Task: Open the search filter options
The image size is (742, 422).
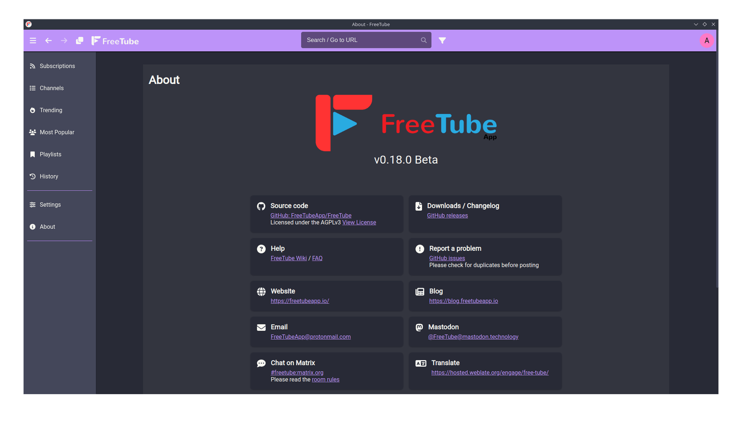Action: 442,40
